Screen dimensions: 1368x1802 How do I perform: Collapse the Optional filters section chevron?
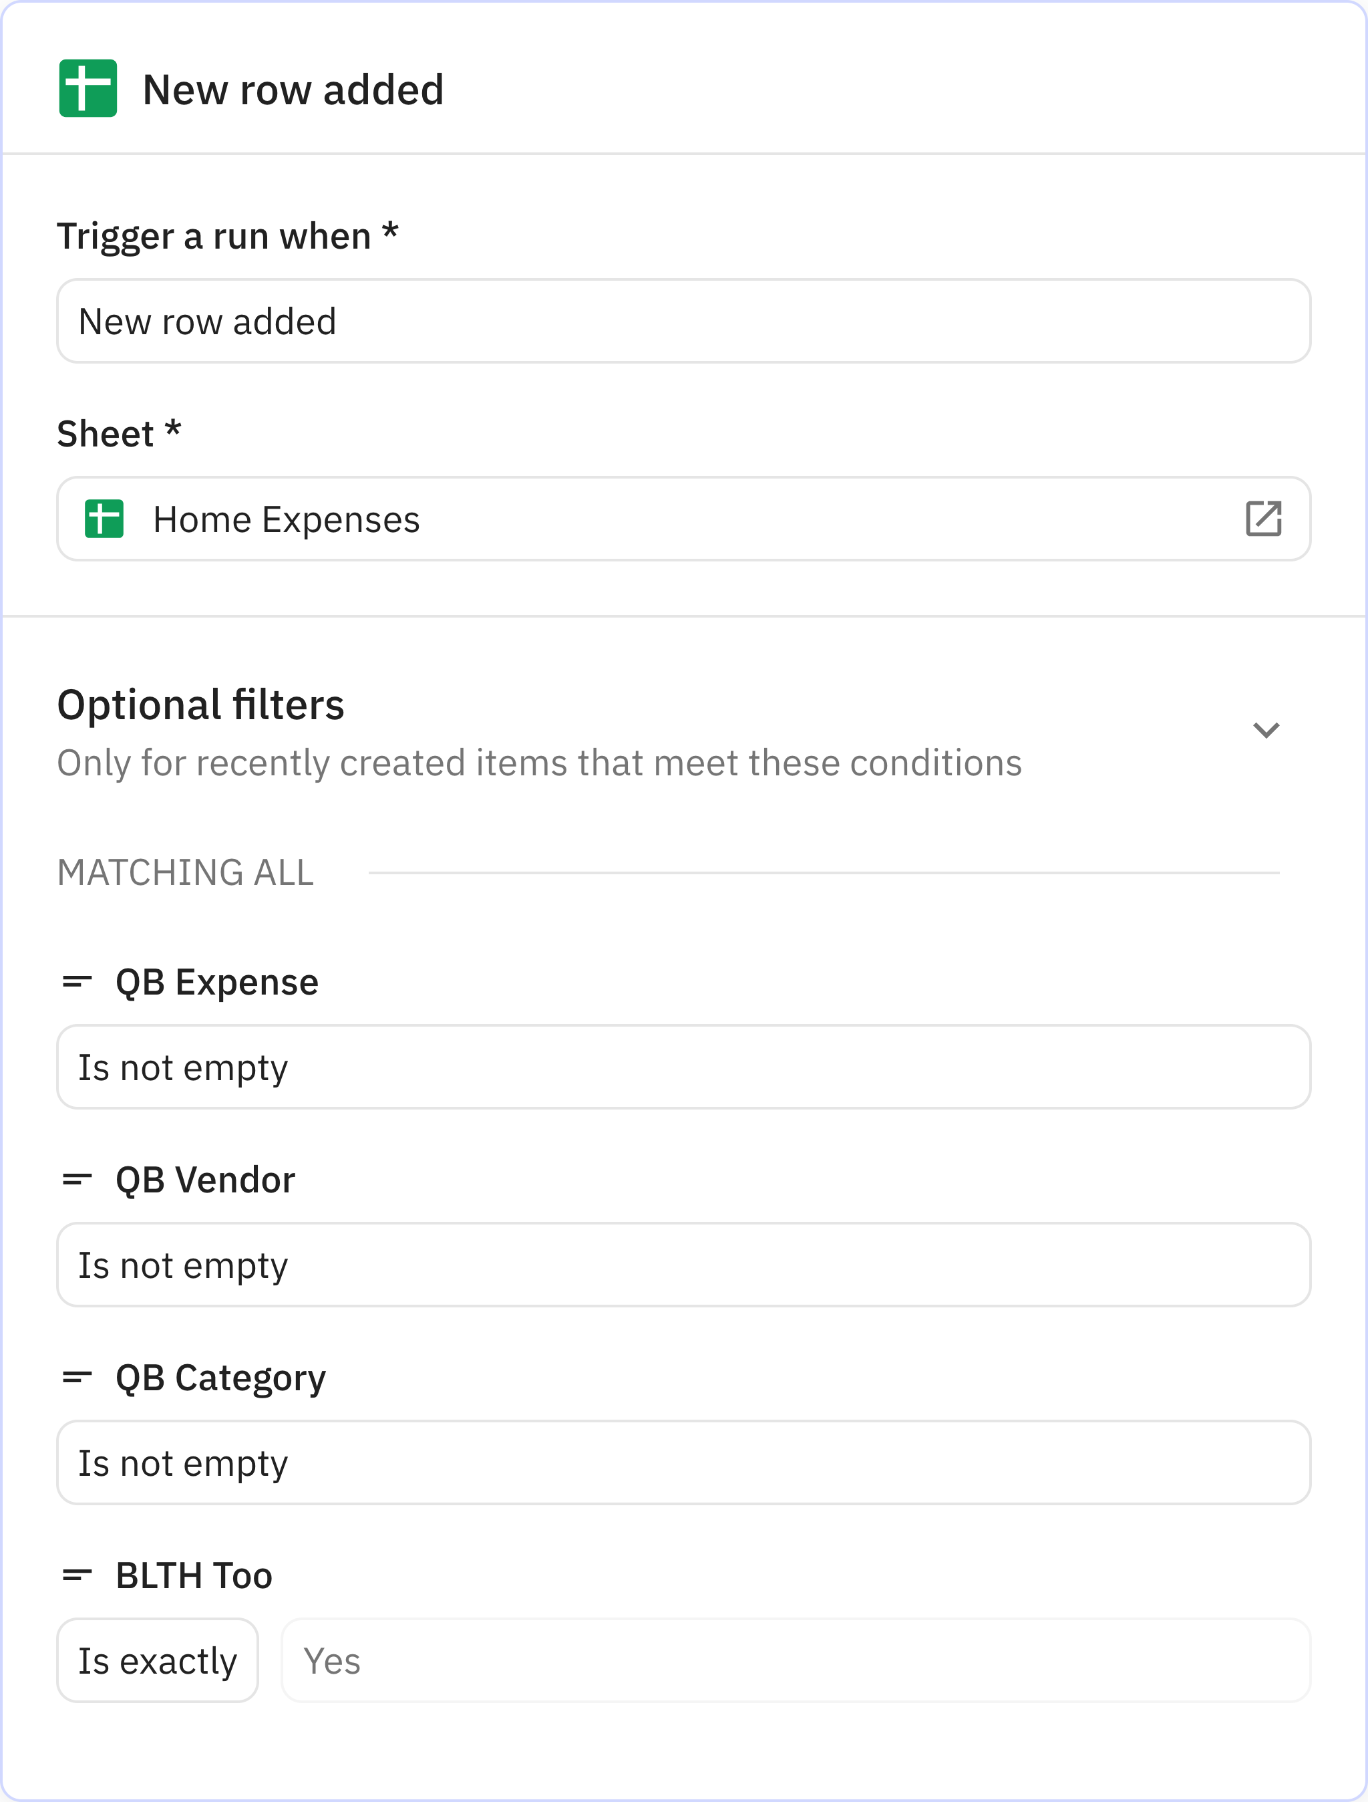click(1266, 729)
